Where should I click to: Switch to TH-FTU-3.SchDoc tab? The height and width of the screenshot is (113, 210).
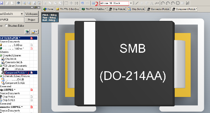[68, 9]
